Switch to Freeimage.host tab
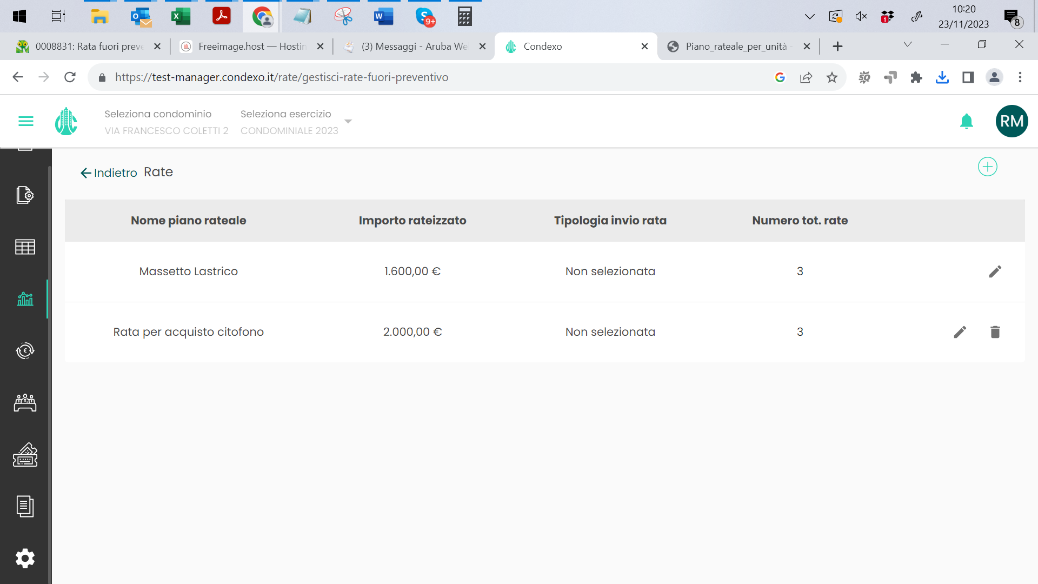The height and width of the screenshot is (584, 1038). [252, 47]
